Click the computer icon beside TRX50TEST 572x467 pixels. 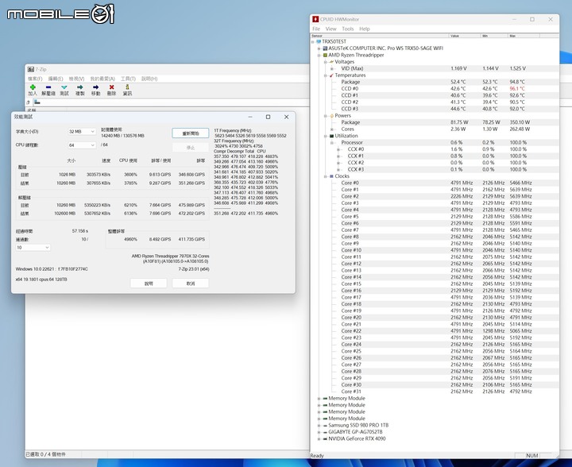(x=319, y=41)
